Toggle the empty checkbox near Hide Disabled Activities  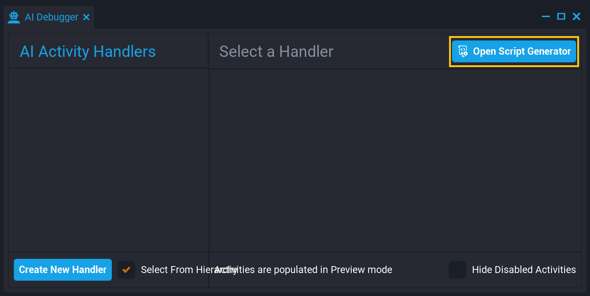457,270
